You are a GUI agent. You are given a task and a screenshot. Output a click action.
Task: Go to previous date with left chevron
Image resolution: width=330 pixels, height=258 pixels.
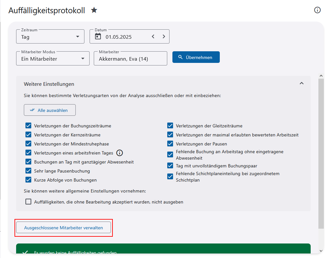(153, 36)
